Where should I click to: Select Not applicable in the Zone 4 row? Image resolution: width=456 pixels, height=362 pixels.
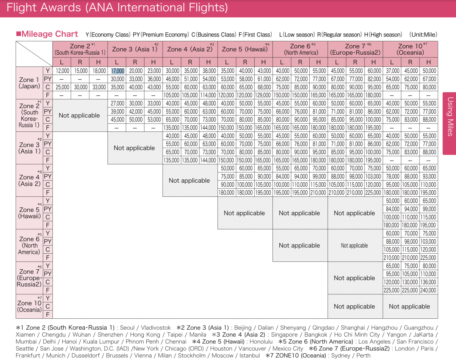click(189, 180)
